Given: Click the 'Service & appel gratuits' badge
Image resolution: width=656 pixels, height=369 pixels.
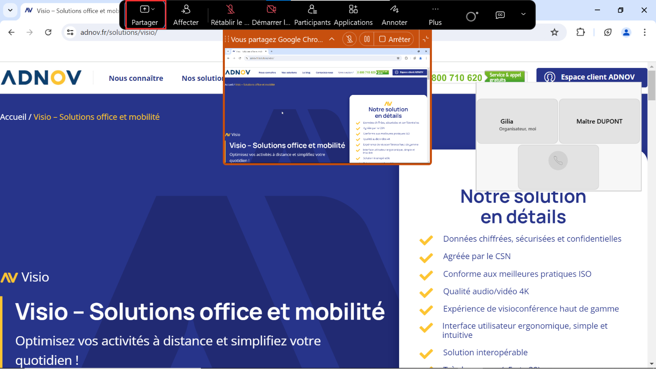Looking at the screenshot, I should pyautogui.click(x=505, y=77).
